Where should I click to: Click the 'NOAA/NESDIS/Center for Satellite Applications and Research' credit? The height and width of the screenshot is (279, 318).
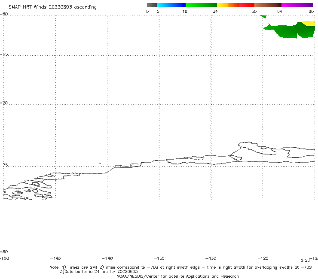coord(177,276)
